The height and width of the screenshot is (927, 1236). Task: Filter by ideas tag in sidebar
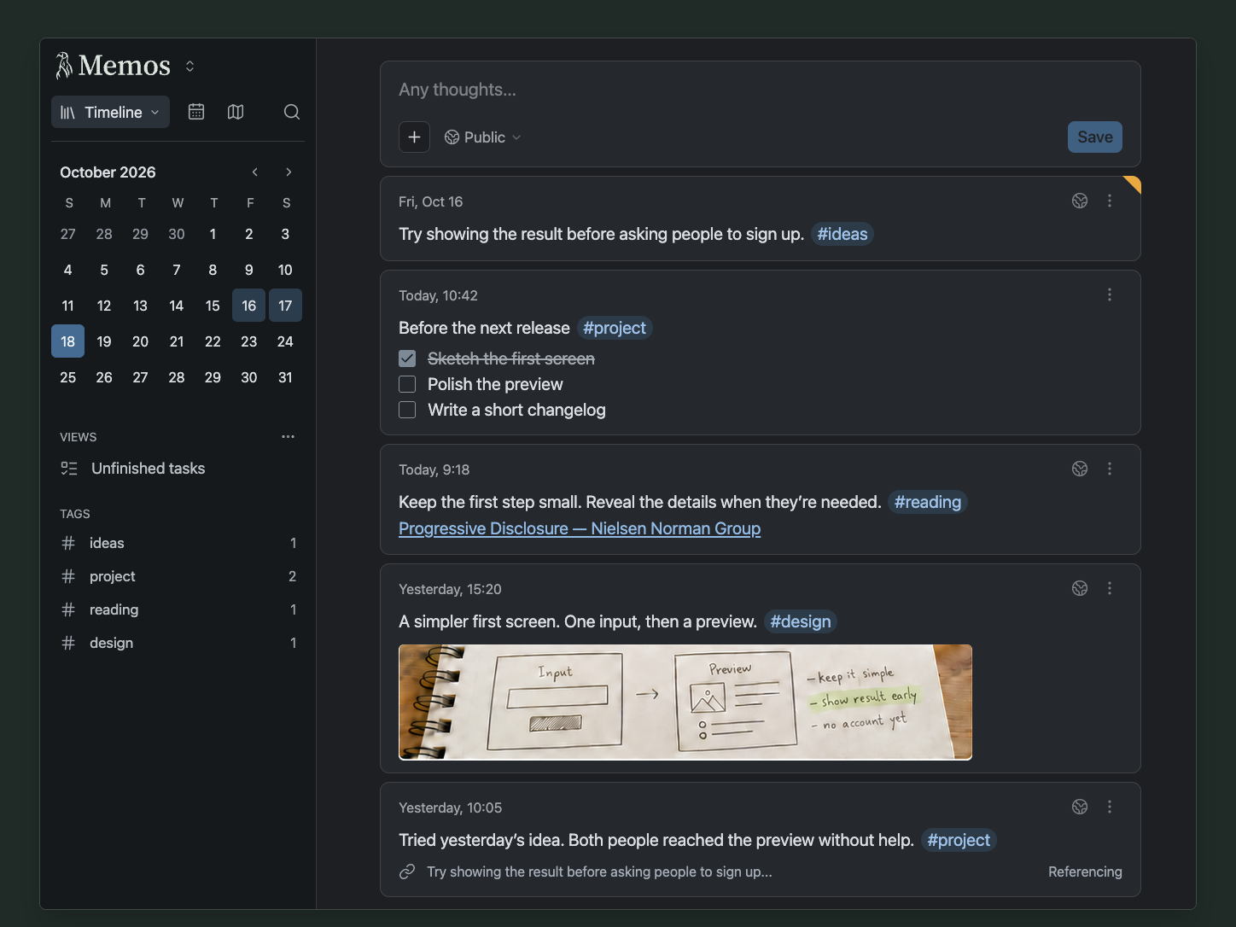click(x=178, y=543)
